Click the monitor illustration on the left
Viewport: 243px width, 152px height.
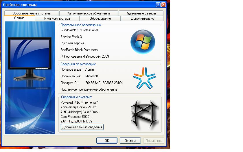[x=30, y=60]
